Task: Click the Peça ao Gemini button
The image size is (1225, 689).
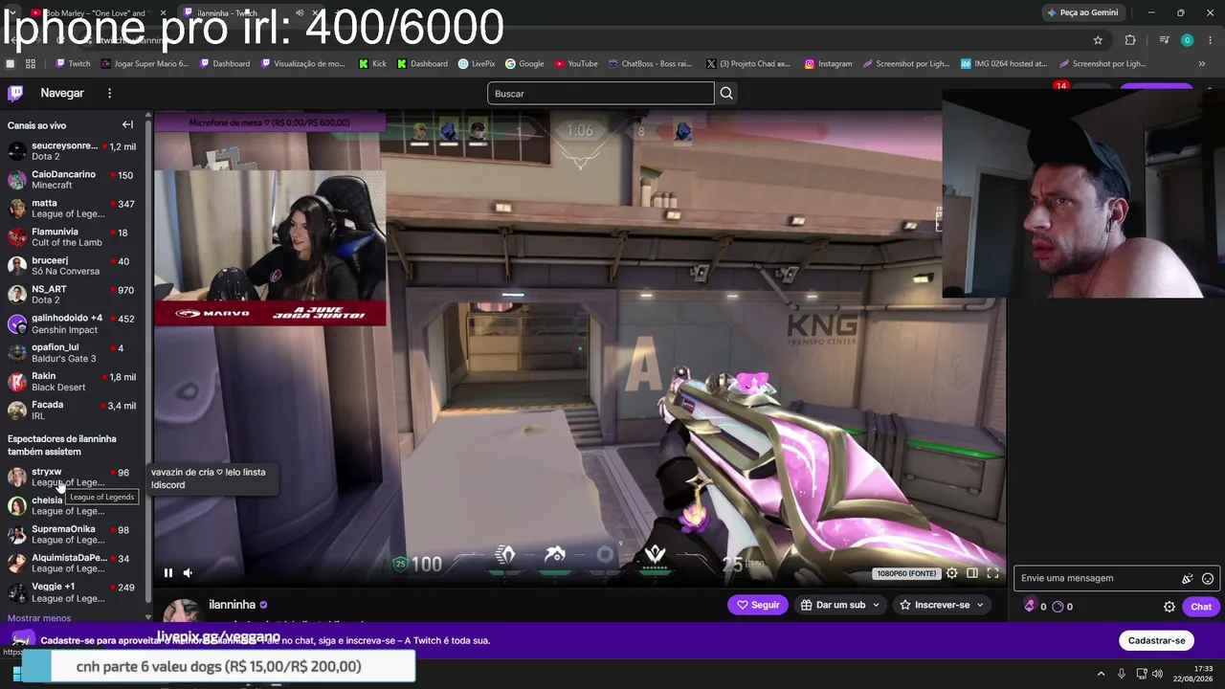Action: (x=1082, y=12)
